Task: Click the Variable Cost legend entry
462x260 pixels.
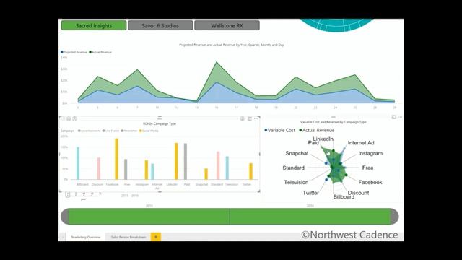Action: (279, 130)
